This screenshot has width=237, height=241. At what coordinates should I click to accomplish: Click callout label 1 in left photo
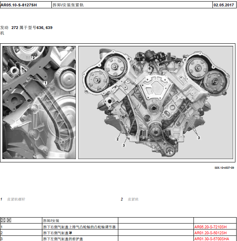[x=45, y=83]
